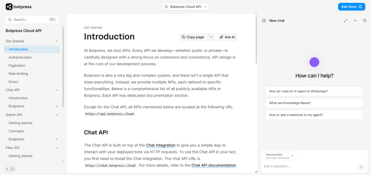Click the cloud icon in API selector

(x=166, y=7)
